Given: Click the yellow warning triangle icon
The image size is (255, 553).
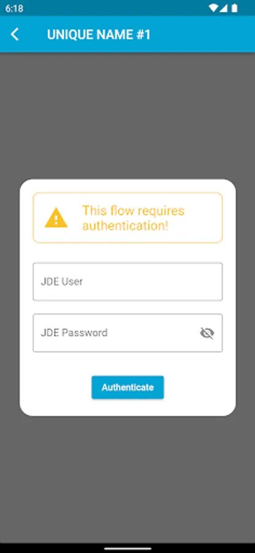Looking at the screenshot, I should pyautogui.click(x=56, y=218).
